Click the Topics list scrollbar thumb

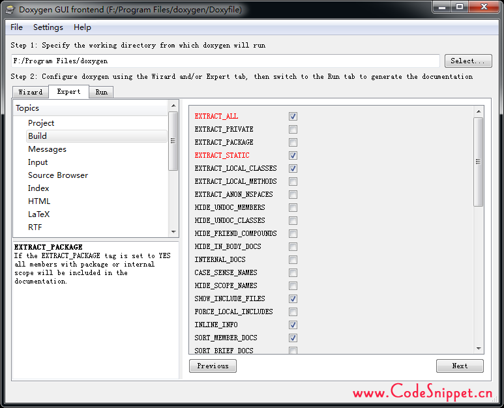173,141
